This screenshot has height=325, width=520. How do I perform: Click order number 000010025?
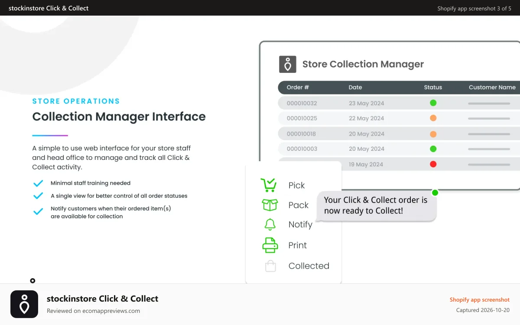pos(302,118)
